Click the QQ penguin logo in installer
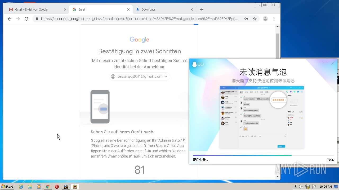Viewport: 339px width, 190px height. [195, 64]
